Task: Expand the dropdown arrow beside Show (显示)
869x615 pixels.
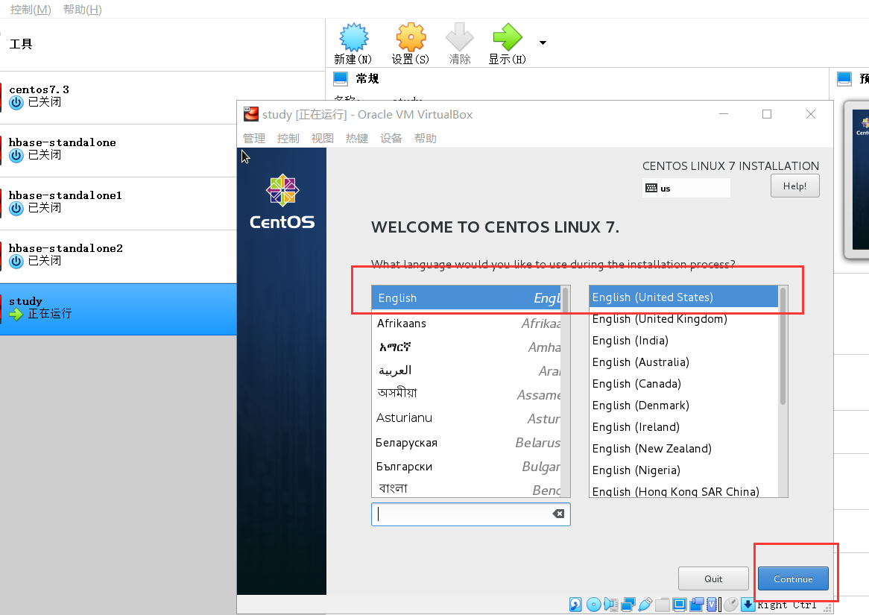Action: (543, 42)
